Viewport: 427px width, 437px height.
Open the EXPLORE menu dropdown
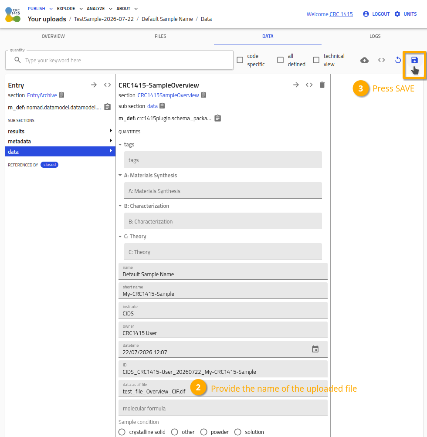(x=70, y=9)
